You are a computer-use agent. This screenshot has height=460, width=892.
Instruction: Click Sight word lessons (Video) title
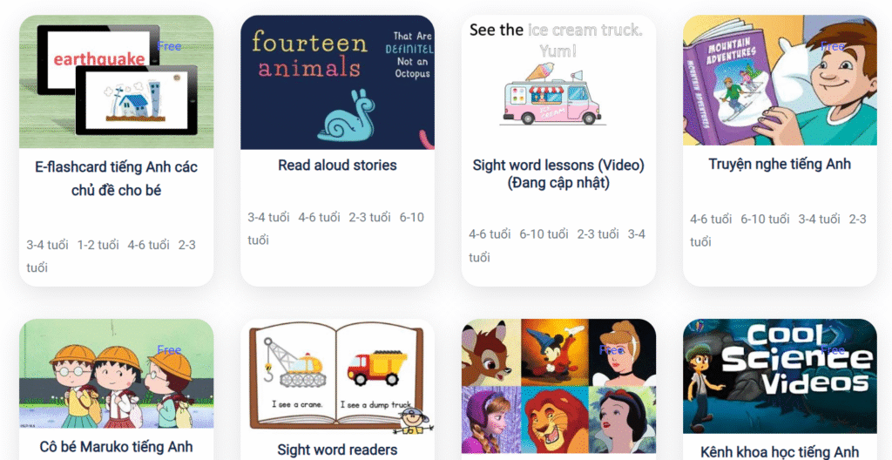pyautogui.click(x=558, y=174)
